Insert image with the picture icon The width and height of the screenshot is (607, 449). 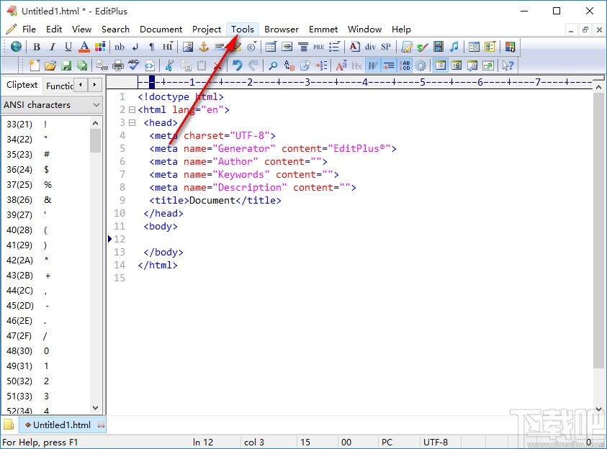click(188, 47)
